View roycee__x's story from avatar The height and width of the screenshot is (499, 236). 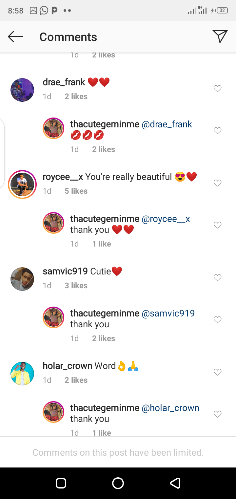[22, 184]
